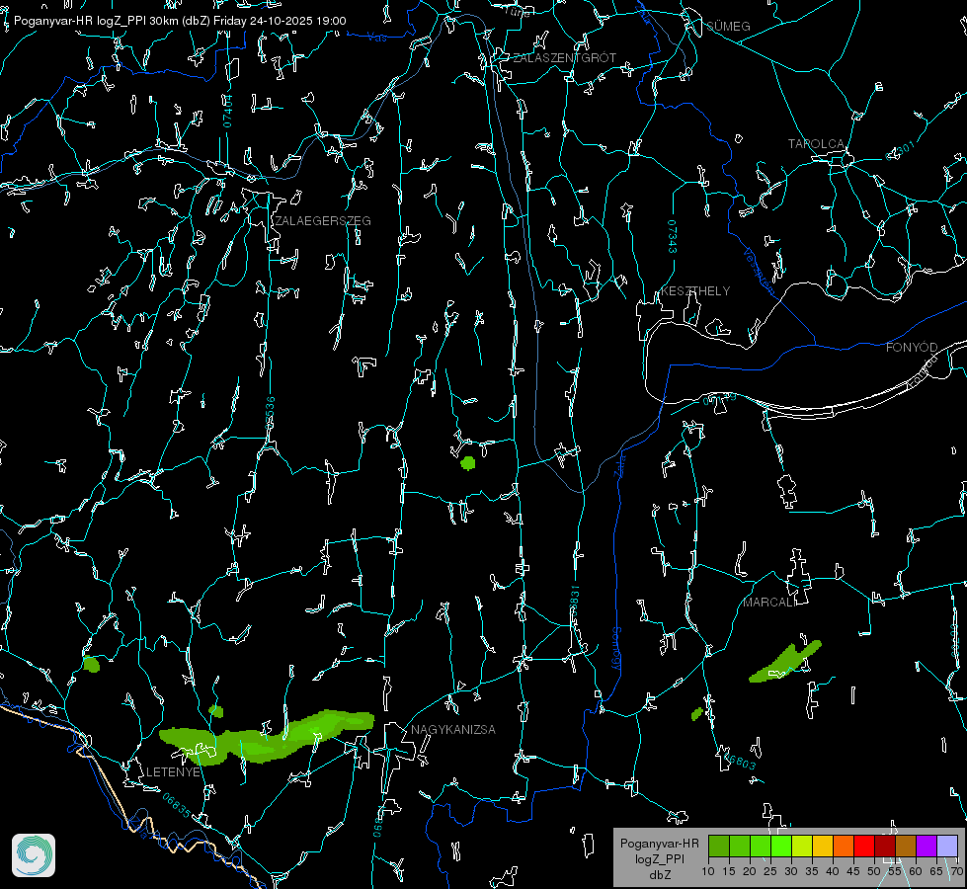Click the blue Zala county label

click(619, 464)
